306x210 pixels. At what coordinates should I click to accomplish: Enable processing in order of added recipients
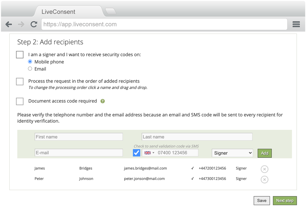pos(20,81)
